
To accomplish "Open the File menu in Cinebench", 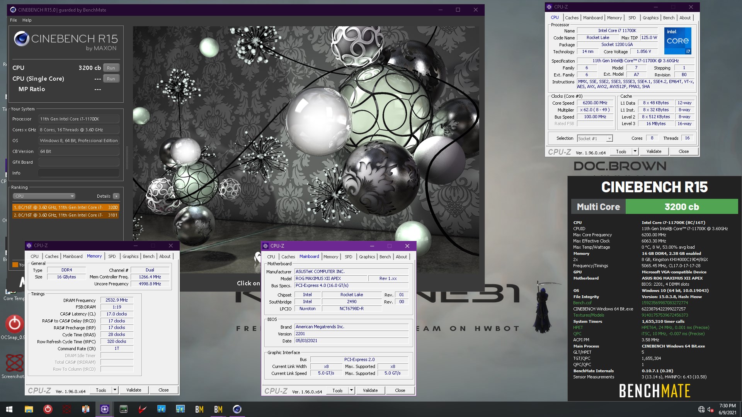I will [x=14, y=20].
